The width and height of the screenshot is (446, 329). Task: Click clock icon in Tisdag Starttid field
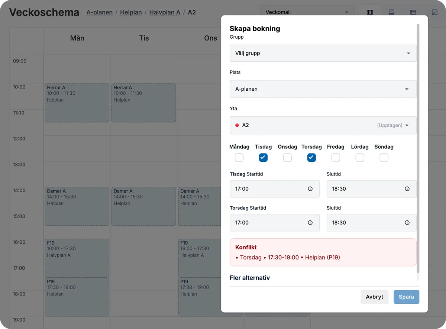pyautogui.click(x=310, y=189)
